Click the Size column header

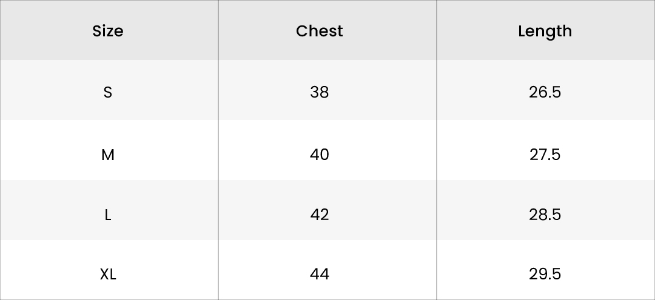[x=108, y=31]
